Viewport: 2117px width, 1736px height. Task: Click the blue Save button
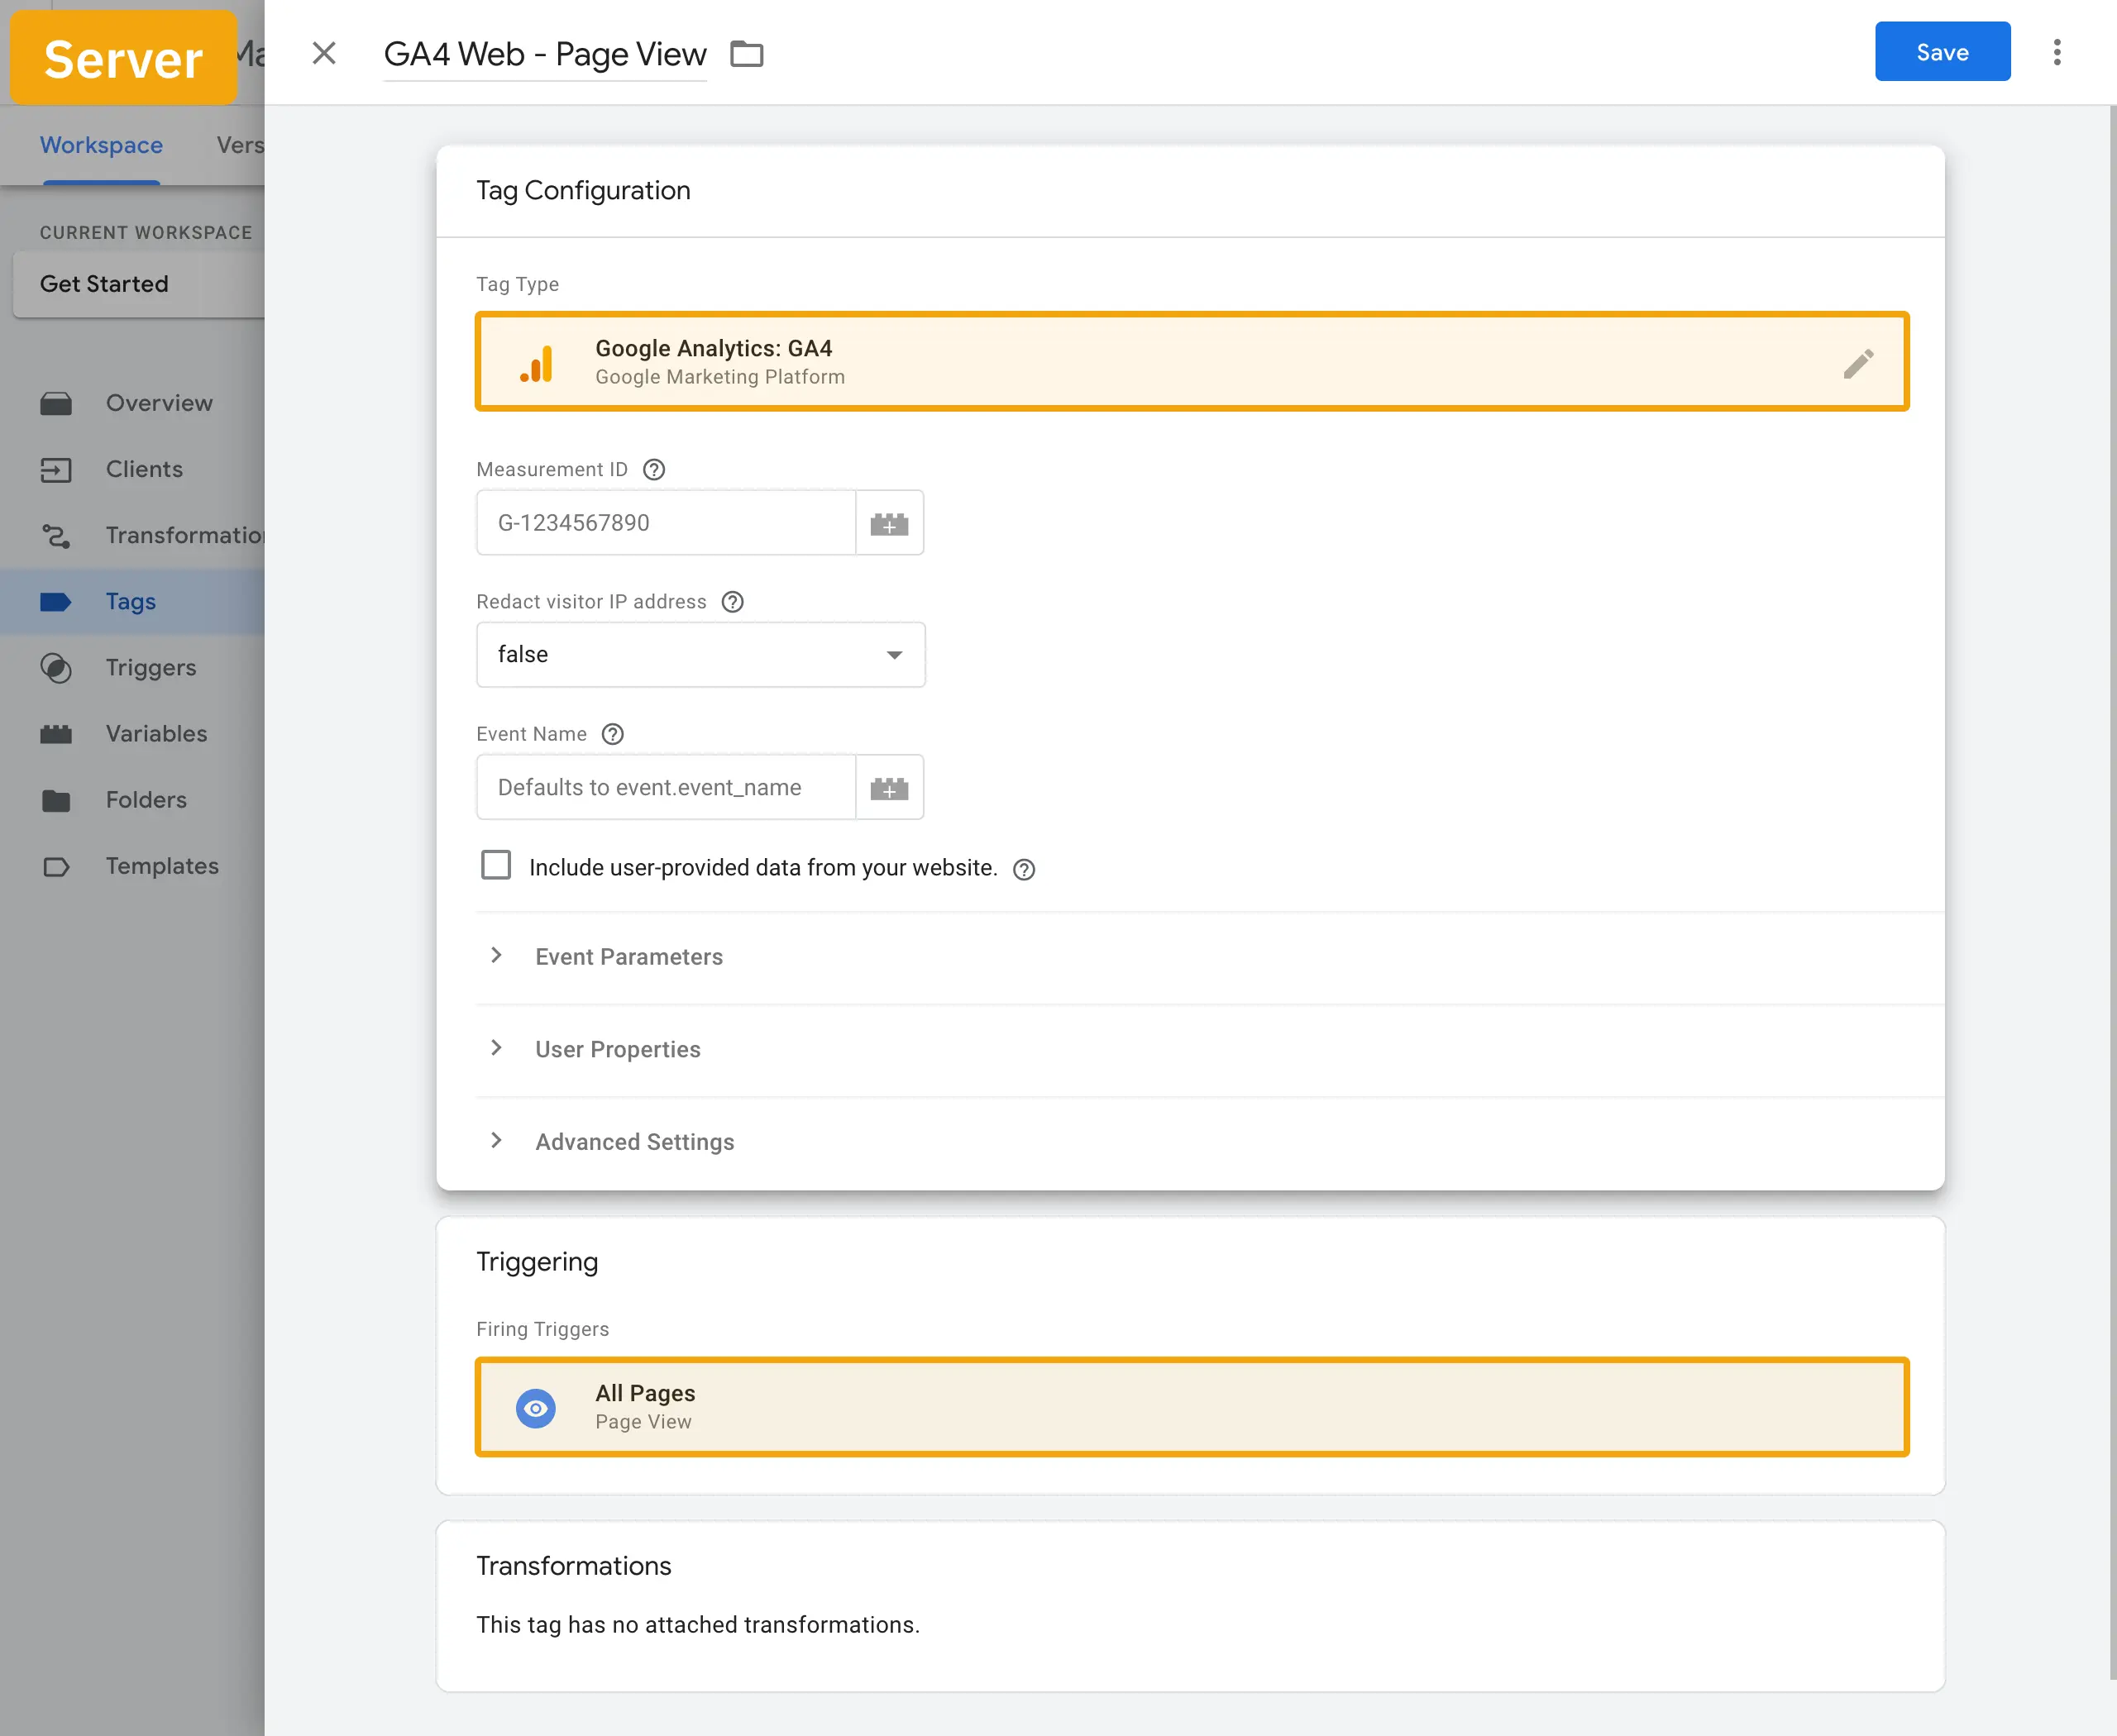click(1942, 52)
